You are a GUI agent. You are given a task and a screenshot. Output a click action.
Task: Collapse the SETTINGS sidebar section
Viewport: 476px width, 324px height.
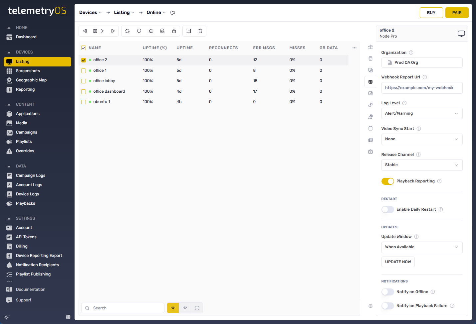point(9,219)
